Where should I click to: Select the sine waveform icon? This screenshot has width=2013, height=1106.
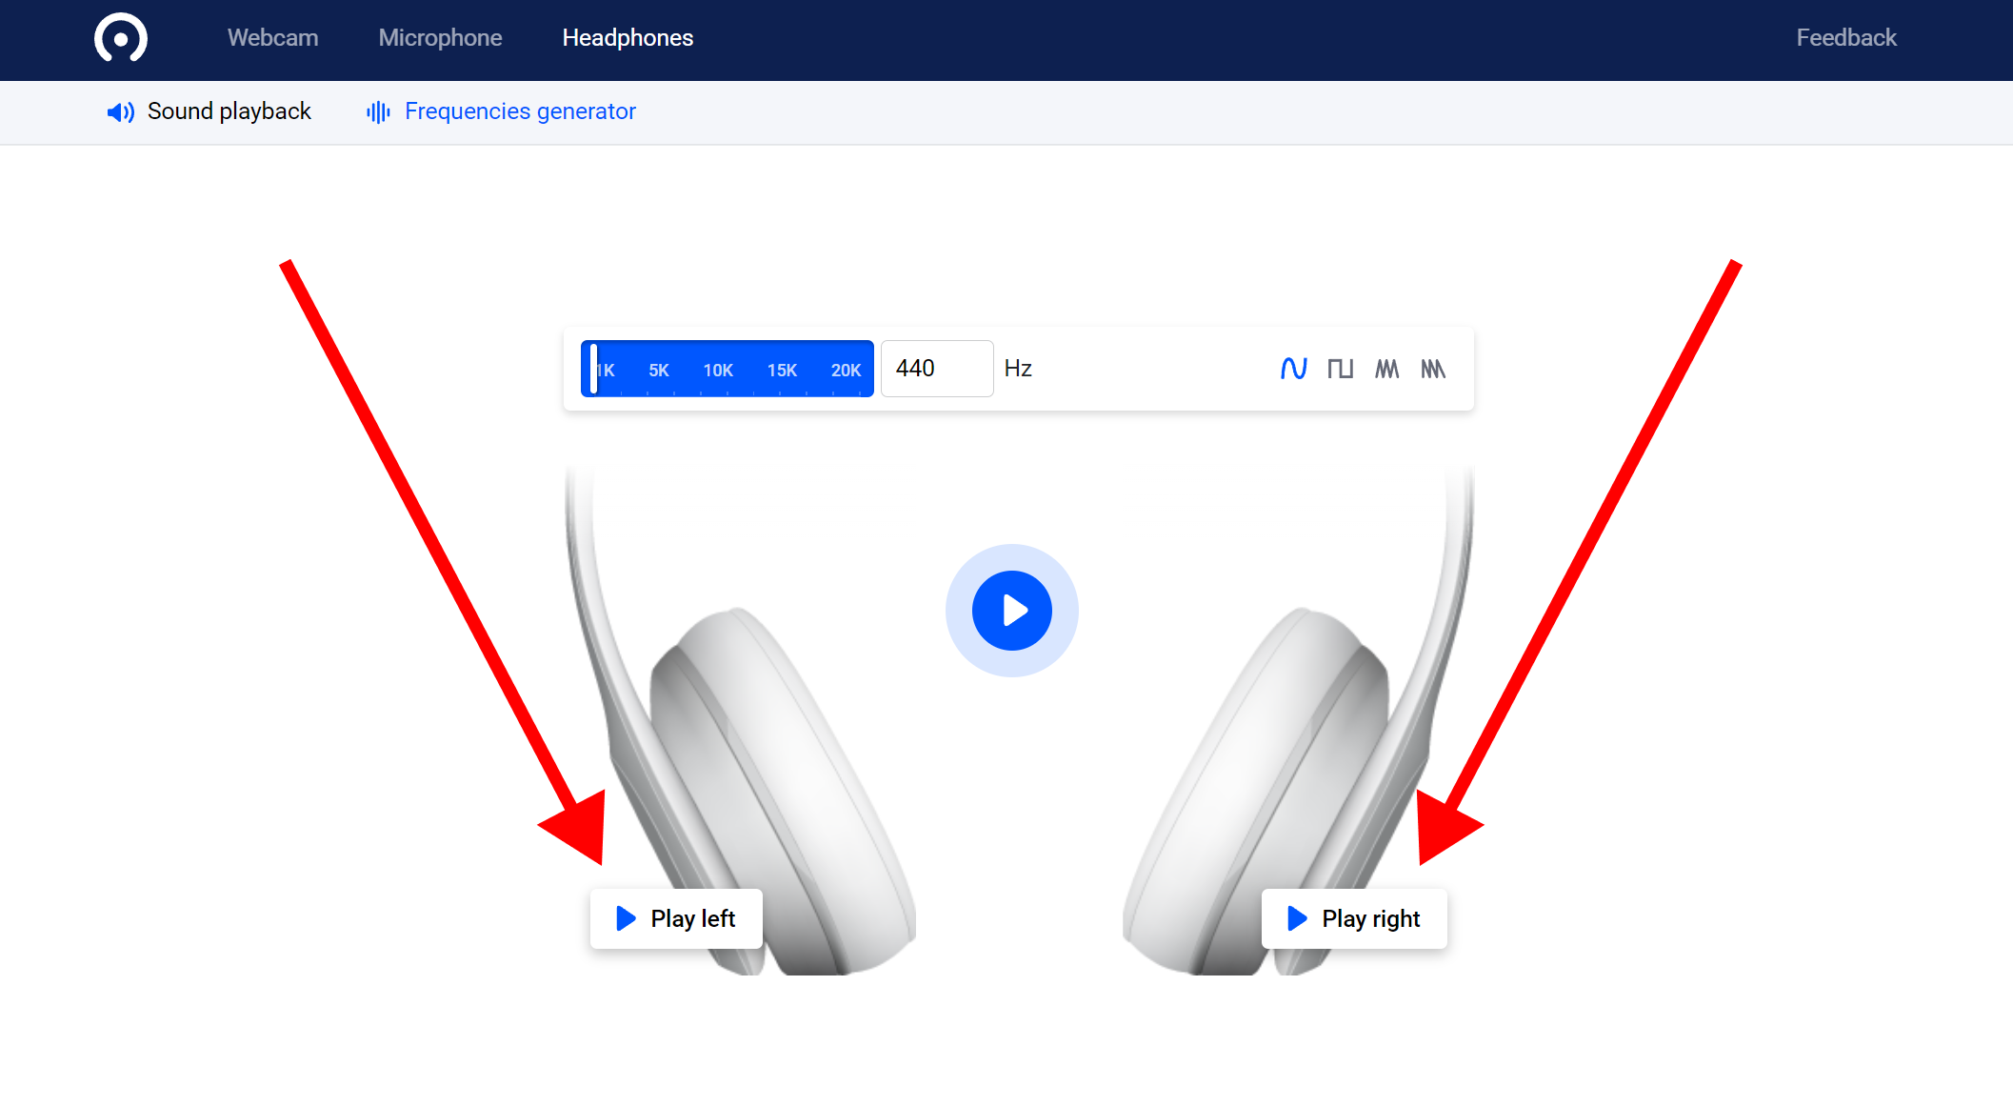click(x=1293, y=369)
